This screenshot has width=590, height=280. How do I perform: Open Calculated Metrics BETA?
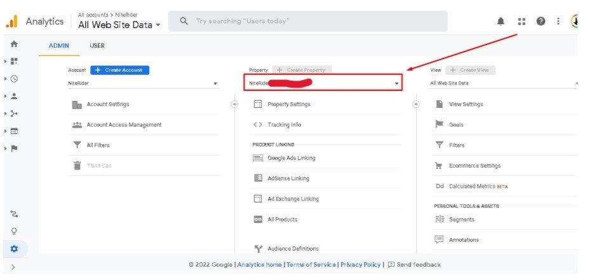coord(479,186)
